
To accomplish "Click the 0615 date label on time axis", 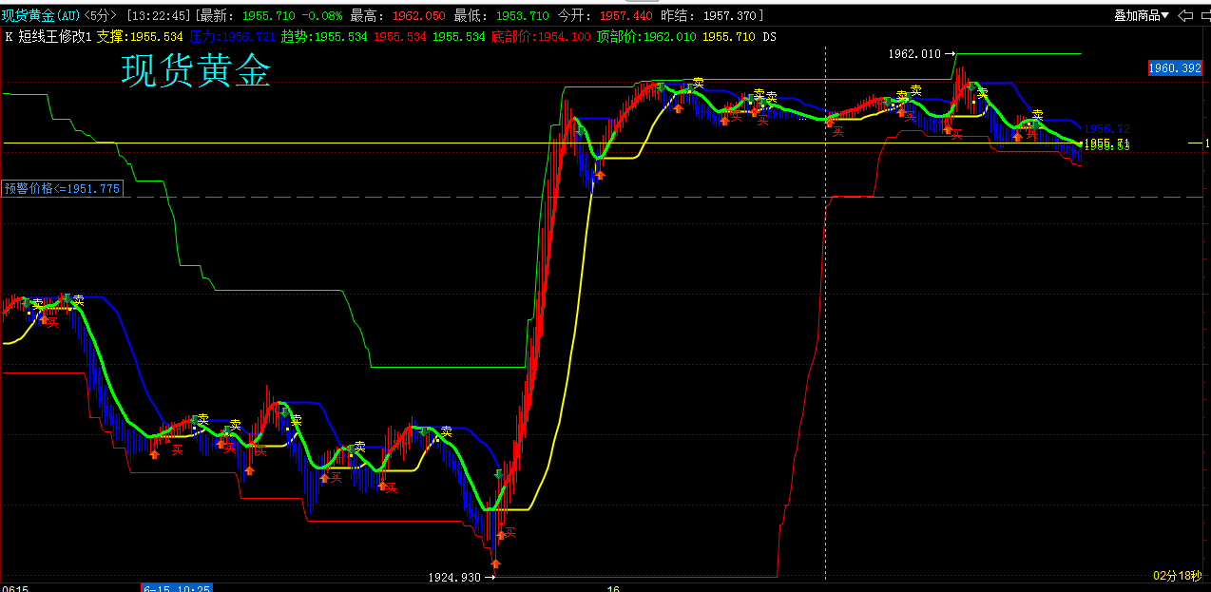I will 15,588.
